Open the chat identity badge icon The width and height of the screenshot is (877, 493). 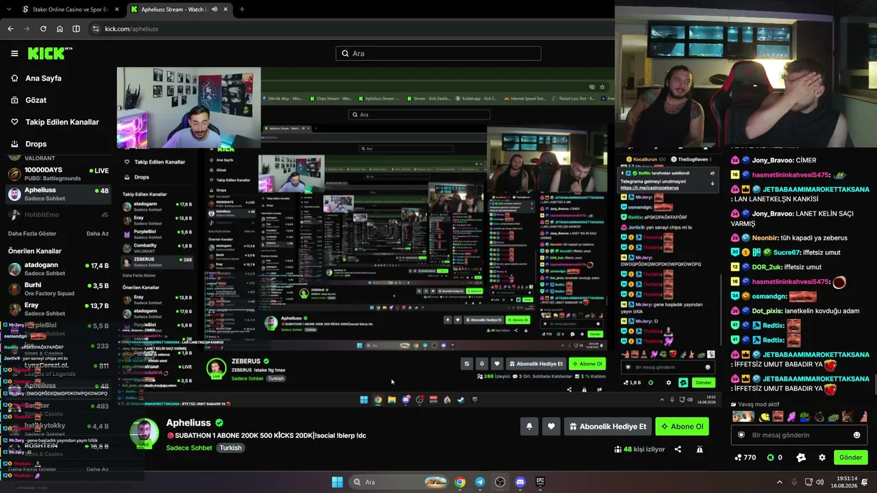point(741,435)
